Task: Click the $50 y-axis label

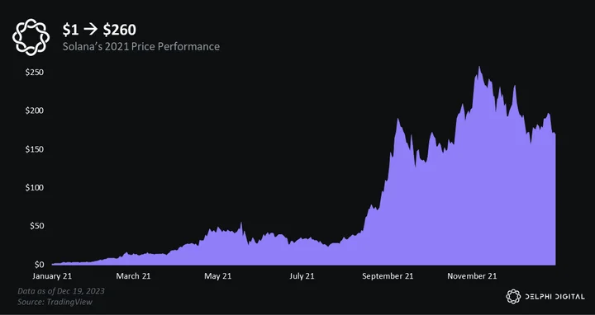Action: point(36,226)
